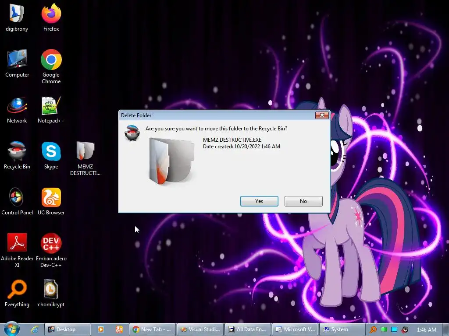This screenshot has width=449, height=336.
Task: Select the chomikrypt desktop icon
Action: click(x=51, y=294)
